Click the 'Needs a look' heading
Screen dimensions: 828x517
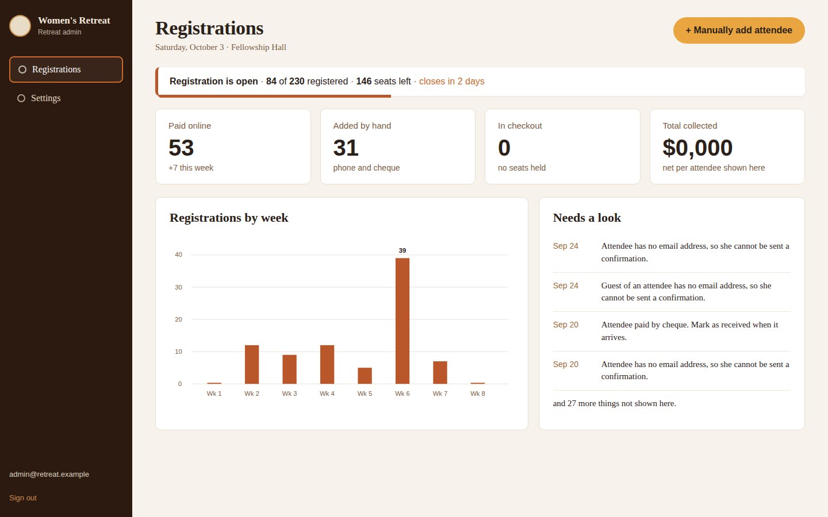point(587,218)
